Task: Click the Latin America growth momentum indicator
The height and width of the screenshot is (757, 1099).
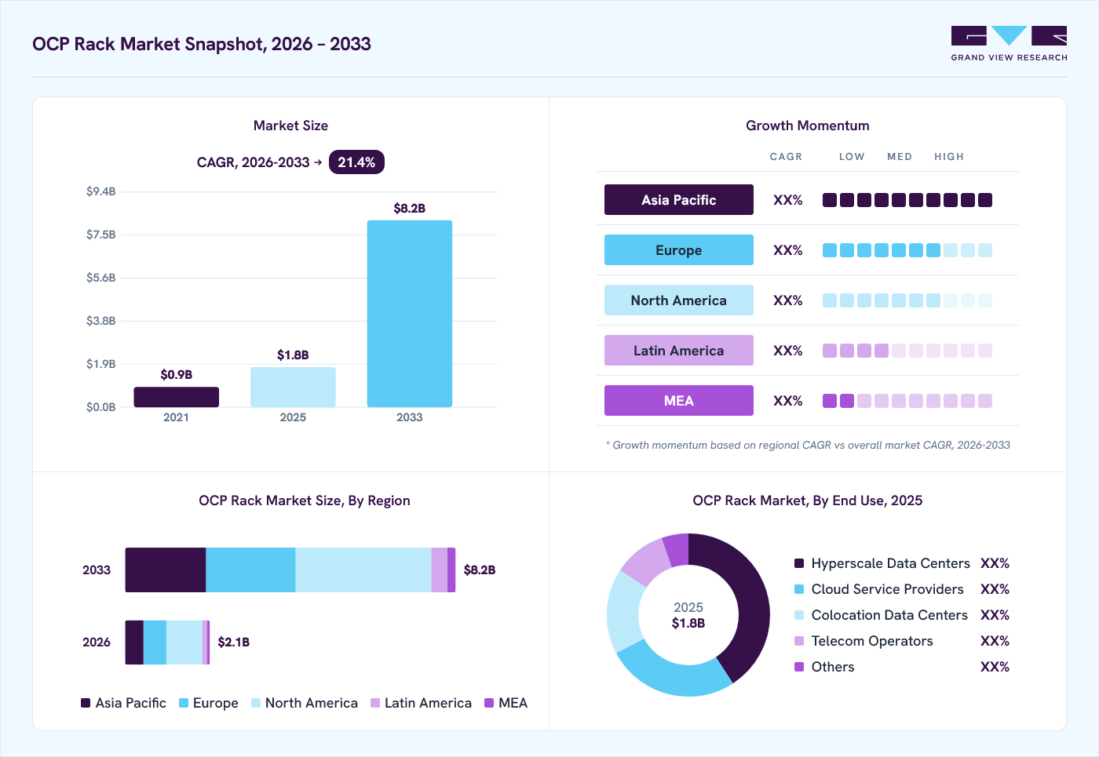Action: point(907,351)
